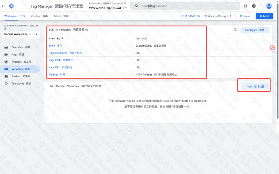Click the Custom Event type cell
This screenshot has height=174, width=279.
pyautogui.click(x=151, y=46)
